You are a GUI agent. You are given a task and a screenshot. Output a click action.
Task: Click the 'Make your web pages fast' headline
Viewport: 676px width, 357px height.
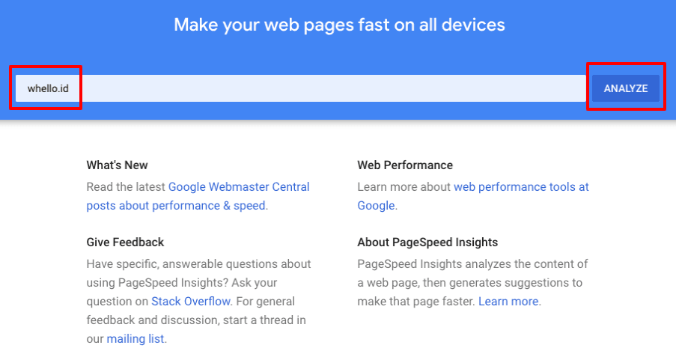[339, 25]
